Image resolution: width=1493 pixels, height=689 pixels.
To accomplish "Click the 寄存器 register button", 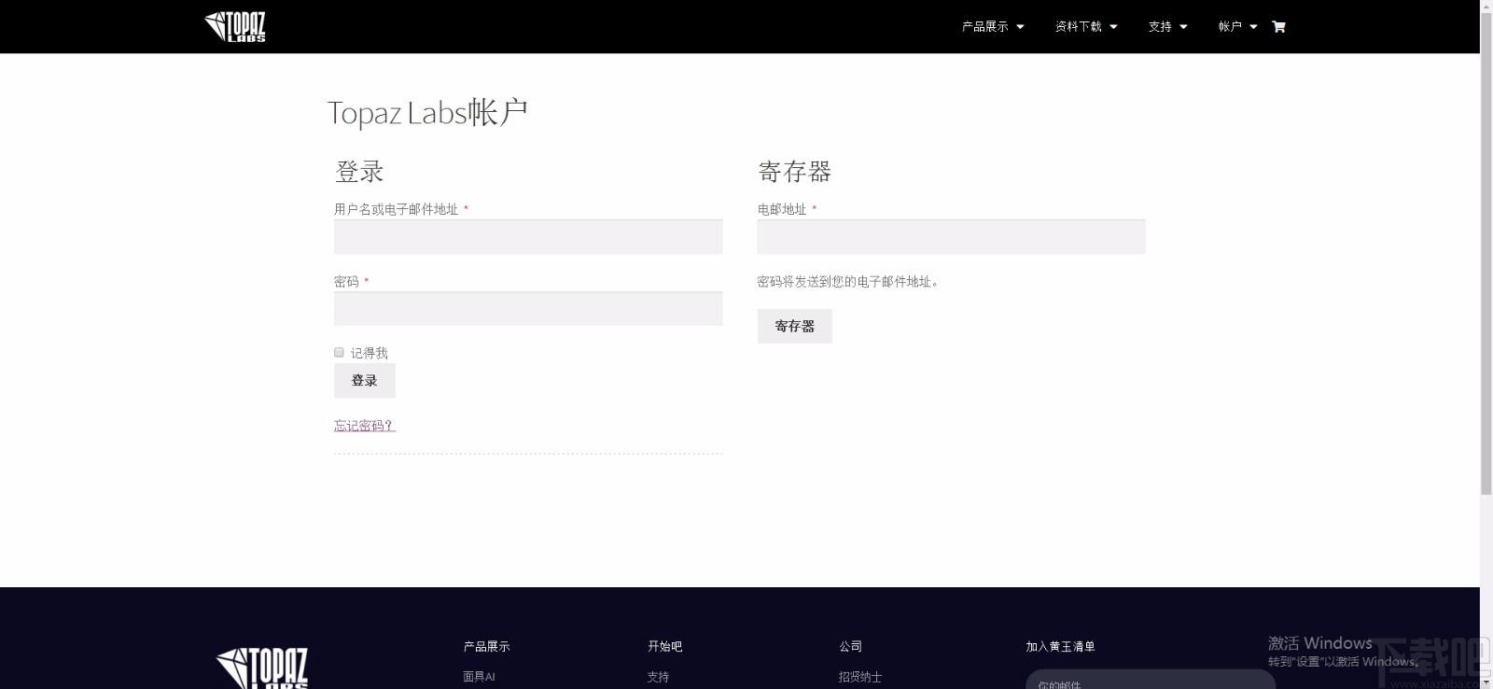I will click(x=794, y=326).
